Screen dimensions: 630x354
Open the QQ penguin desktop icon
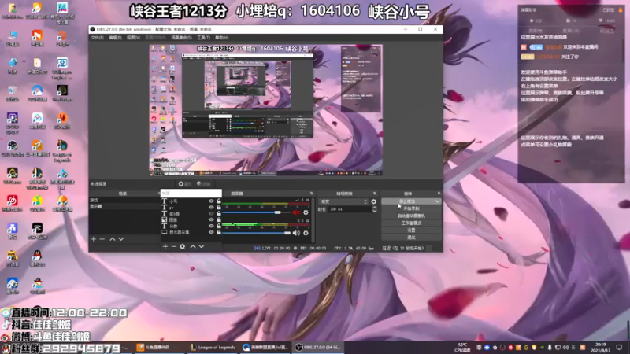37,258
